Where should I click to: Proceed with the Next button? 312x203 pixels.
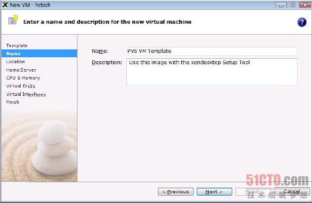point(214,192)
